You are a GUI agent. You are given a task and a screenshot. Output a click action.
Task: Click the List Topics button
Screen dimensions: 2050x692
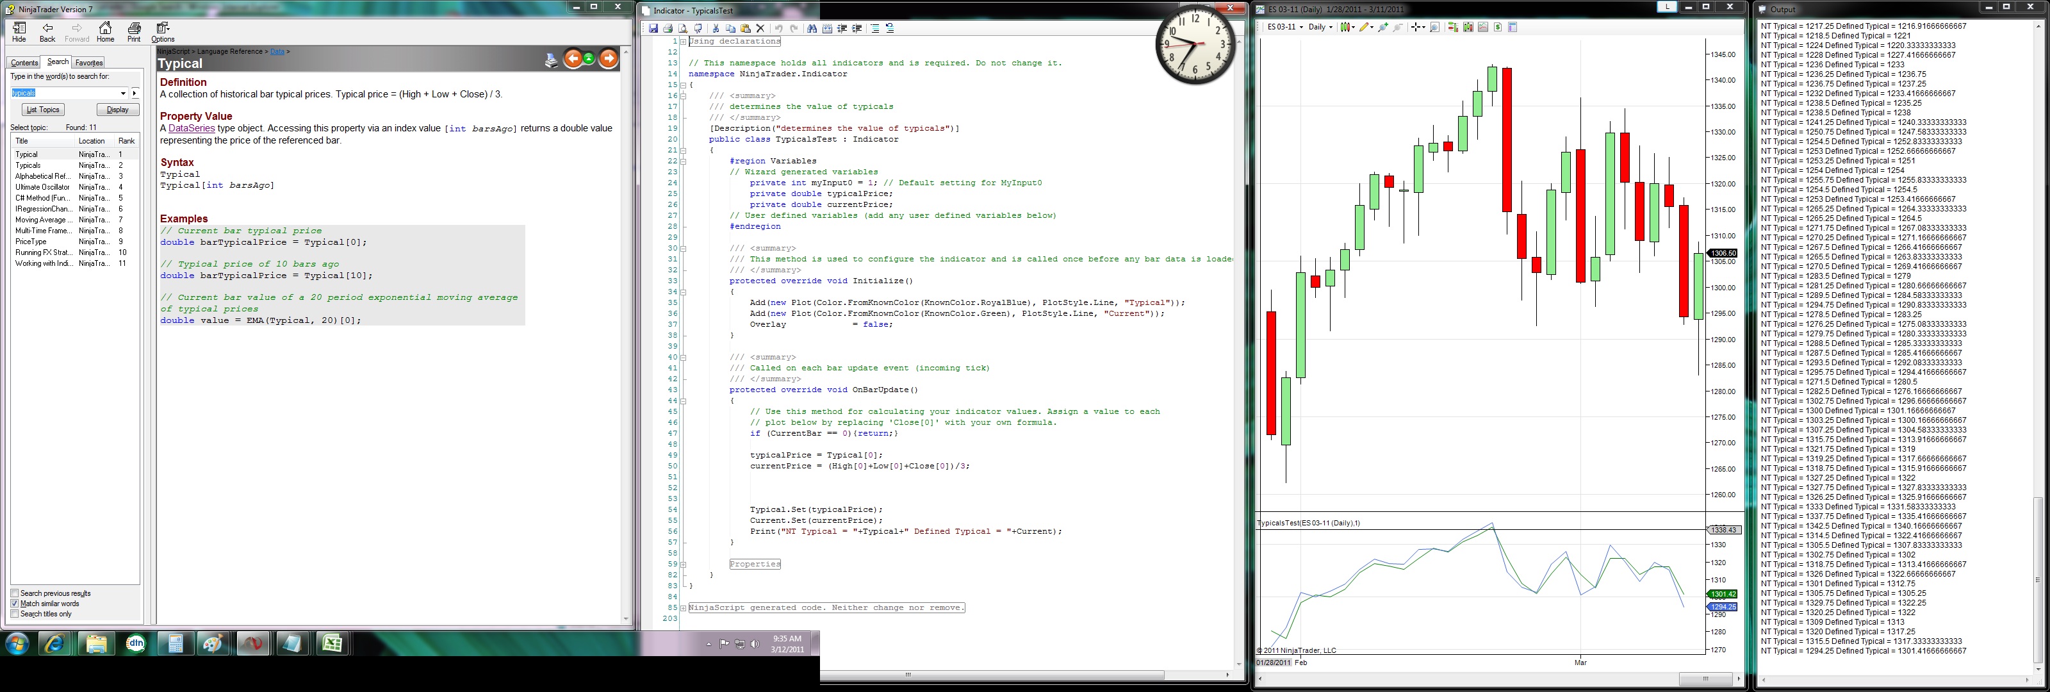(x=43, y=110)
